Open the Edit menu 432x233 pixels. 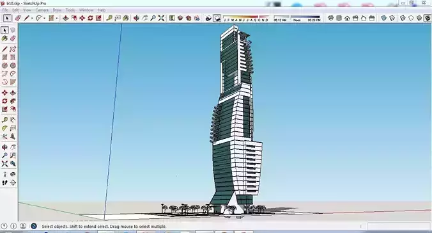[x=15, y=10]
